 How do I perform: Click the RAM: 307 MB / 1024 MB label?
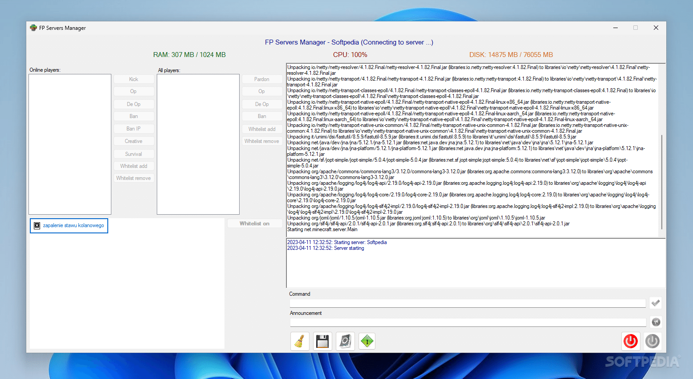189,55
